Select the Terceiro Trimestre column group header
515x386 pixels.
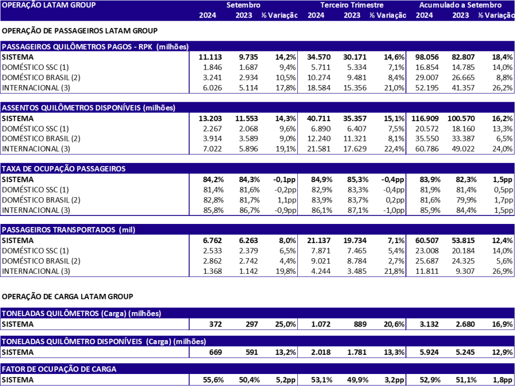click(x=352, y=5)
